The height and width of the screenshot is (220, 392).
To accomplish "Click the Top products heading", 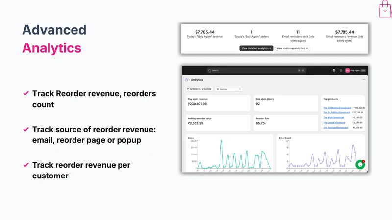I will click(330, 99).
